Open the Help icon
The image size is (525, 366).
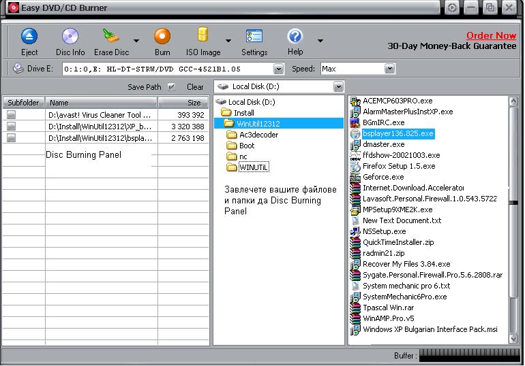click(x=295, y=36)
